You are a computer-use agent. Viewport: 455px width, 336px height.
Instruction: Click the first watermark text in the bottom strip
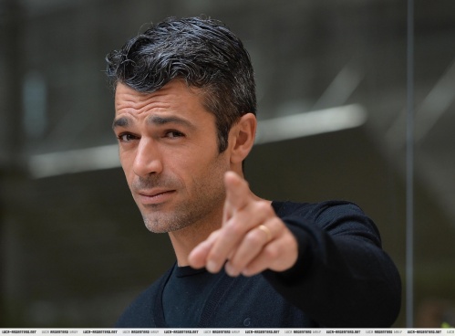tap(19, 331)
